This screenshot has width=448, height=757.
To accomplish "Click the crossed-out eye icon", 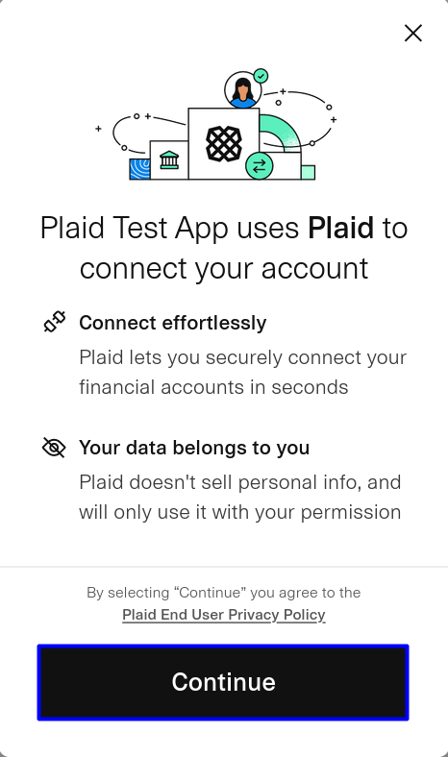I will click(x=54, y=448).
